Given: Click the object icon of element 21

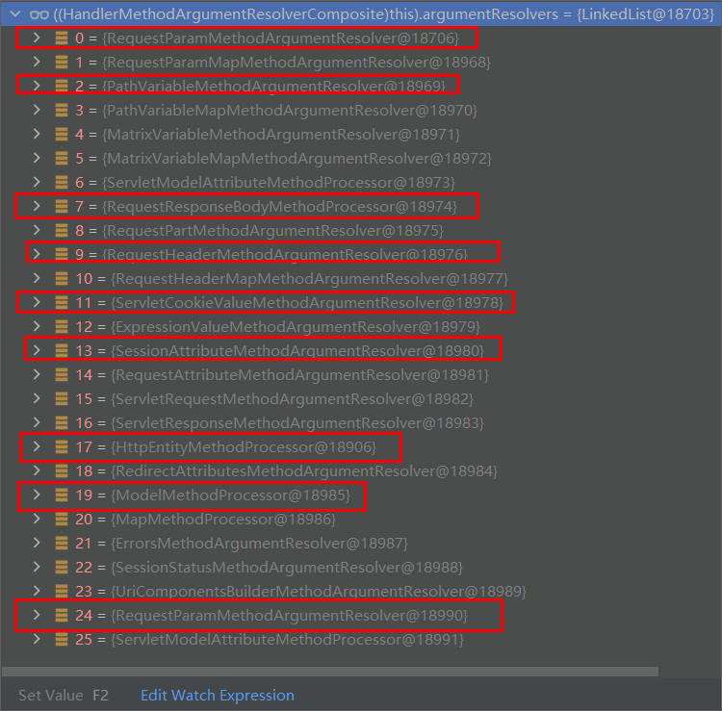Looking at the screenshot, I should [62, 543].
